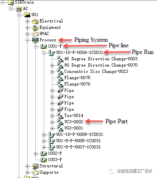Collapse the A2 node
157x178 pixels.
pyautogui.click(x=11, y=9)
